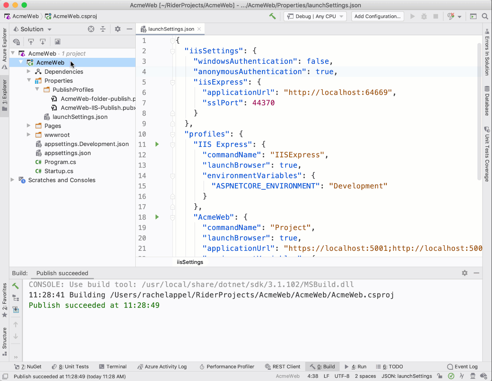Image resolution: width=492 pixels, height=381 pixels.
Task: Open the Debug | Any CPU configuration dropdown
Action: (x=315, y=16)
